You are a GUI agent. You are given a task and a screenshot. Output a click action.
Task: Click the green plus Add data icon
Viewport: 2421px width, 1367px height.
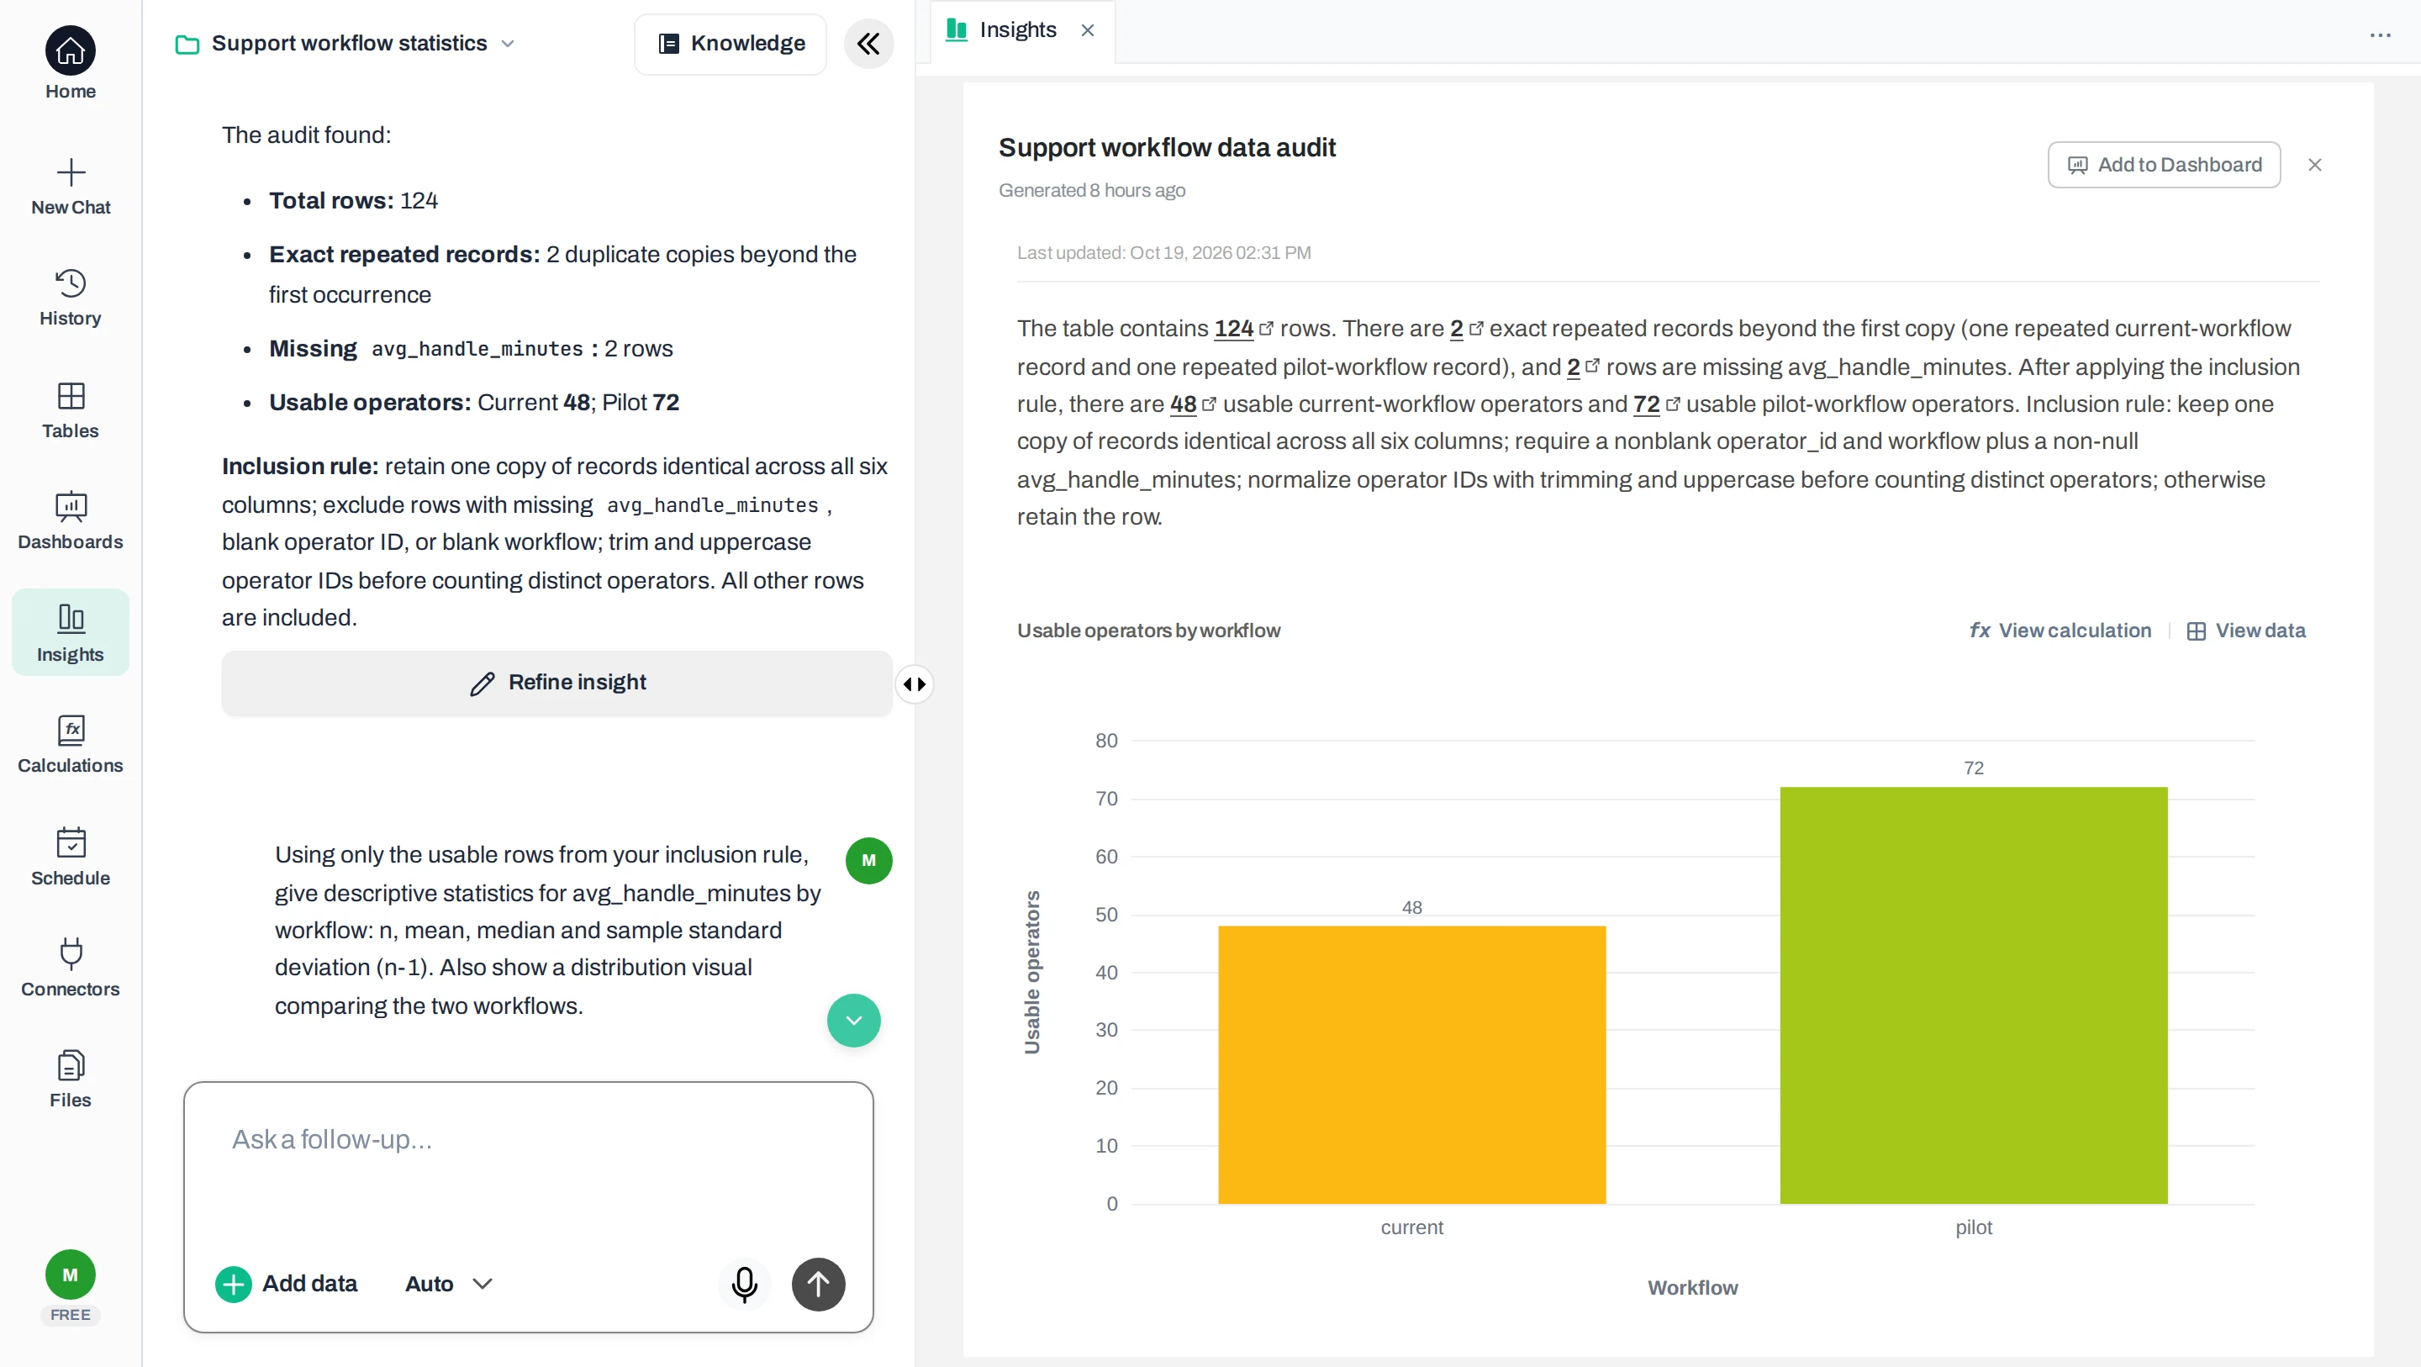(233, 1285)
